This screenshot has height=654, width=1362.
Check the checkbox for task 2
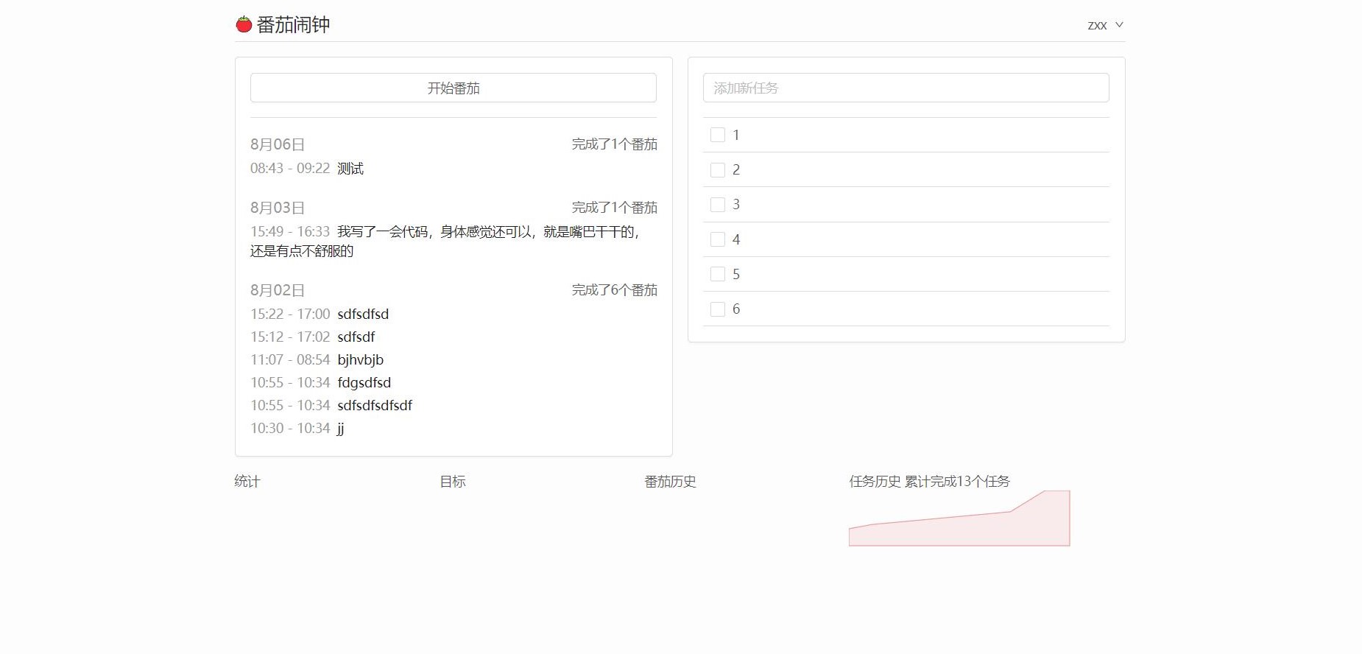tap(718, 170)
